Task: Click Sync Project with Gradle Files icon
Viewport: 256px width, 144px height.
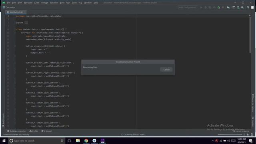Action: tap(228, 8)
